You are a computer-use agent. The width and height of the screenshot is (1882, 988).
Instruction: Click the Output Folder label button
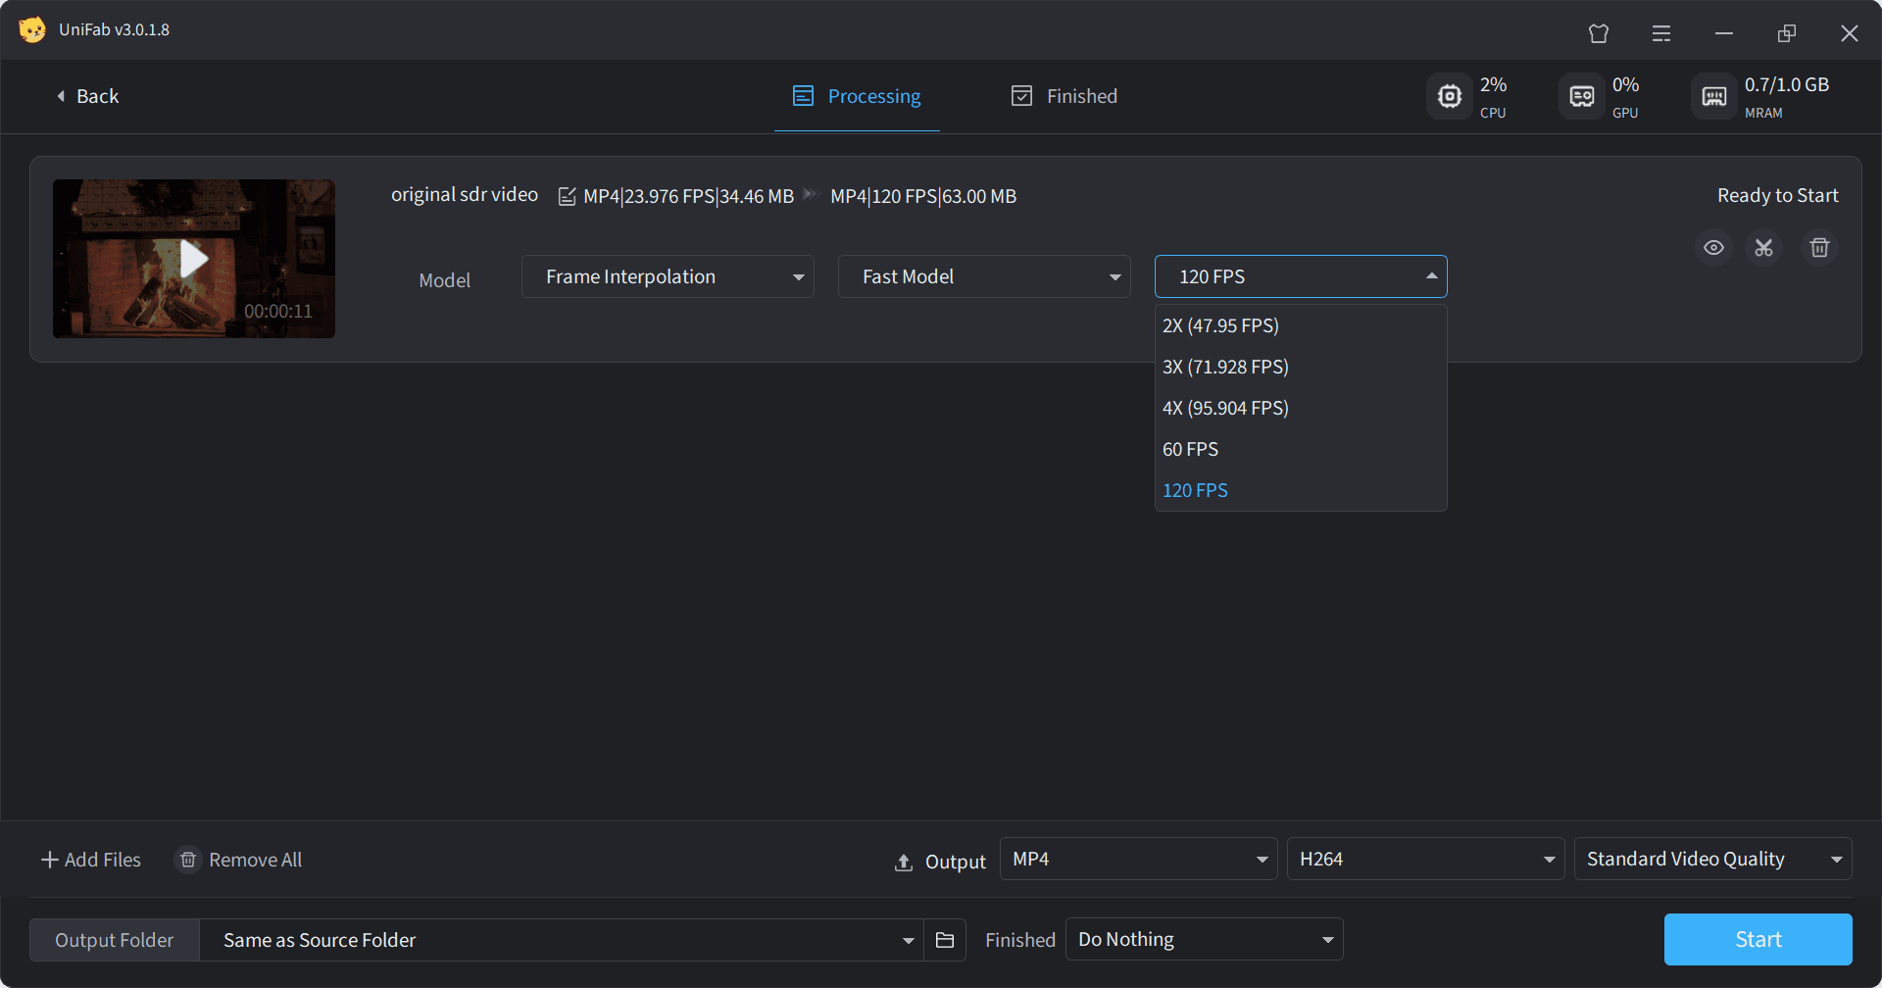click(x=115, y=940)
